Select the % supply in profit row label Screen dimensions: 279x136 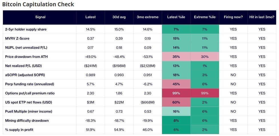point(19,130)
